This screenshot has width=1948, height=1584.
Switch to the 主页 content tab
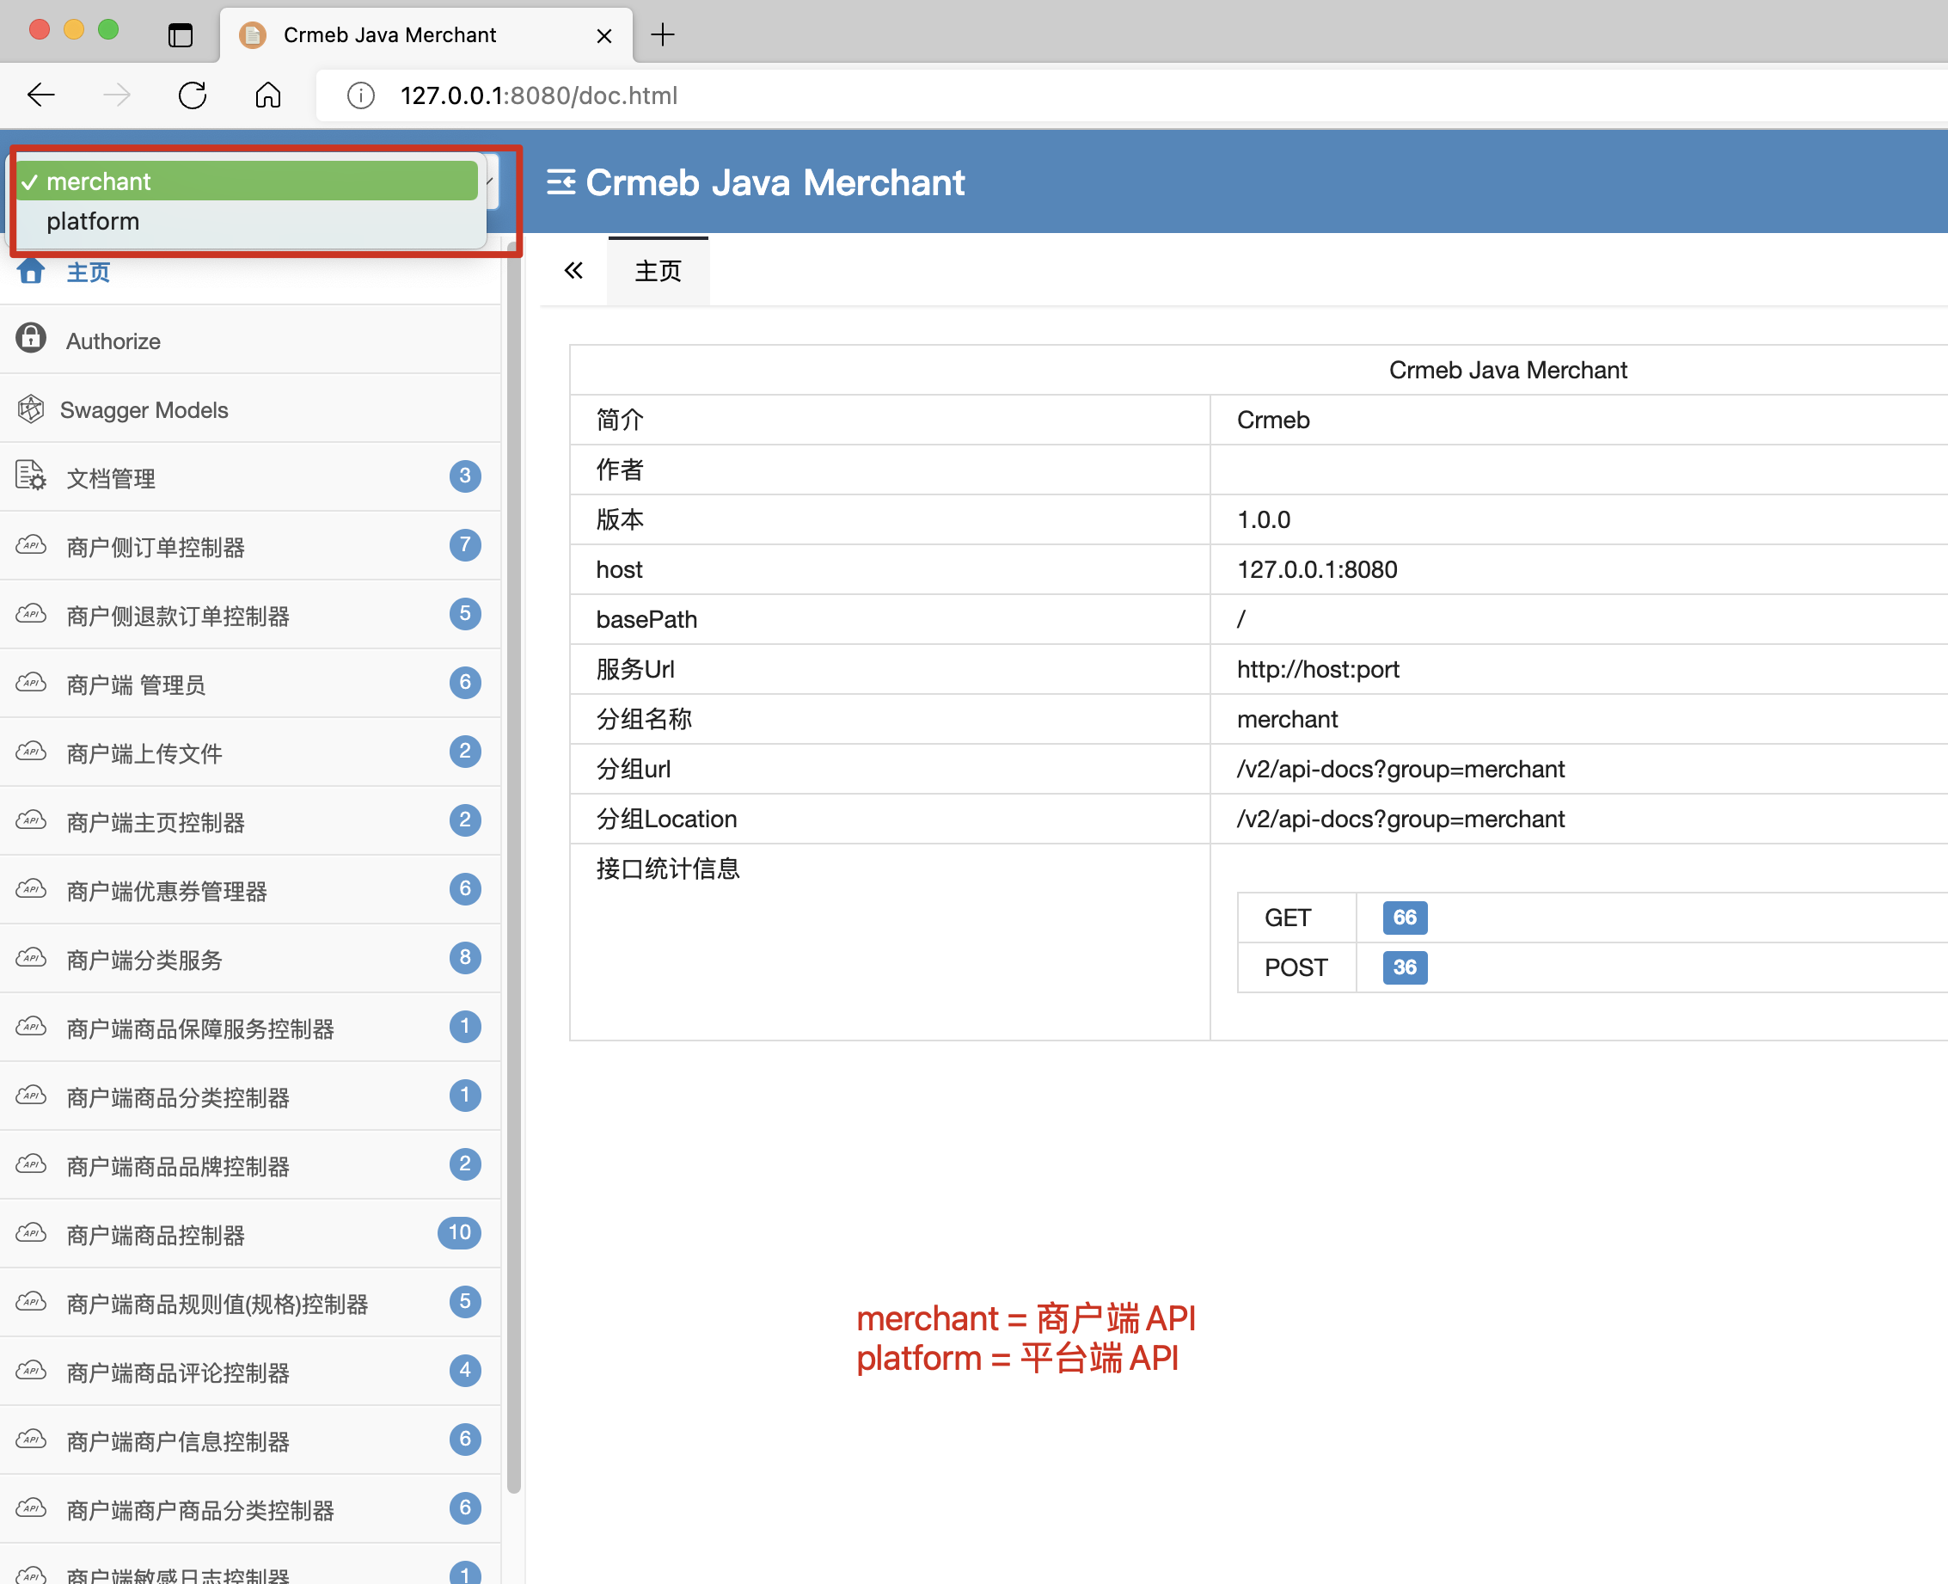658,271
